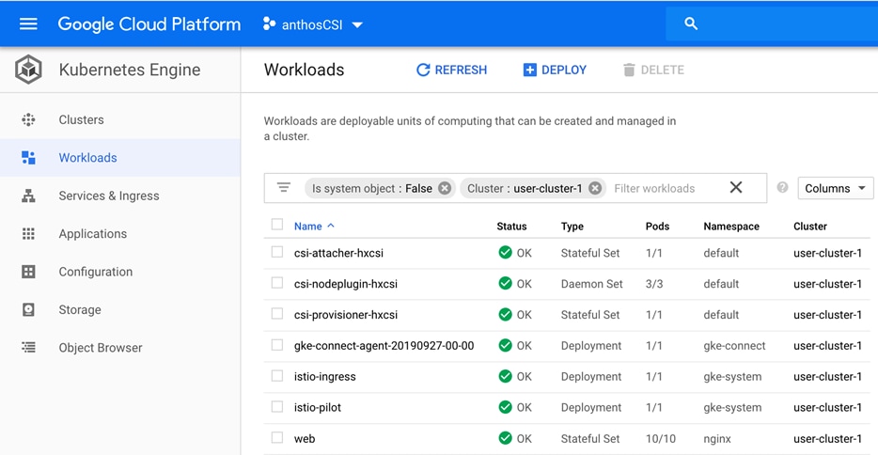The width and height of the screenshot is (878, 455).
Task: Click the Kubernetes Engine logo icon
Action: (28, 70)
